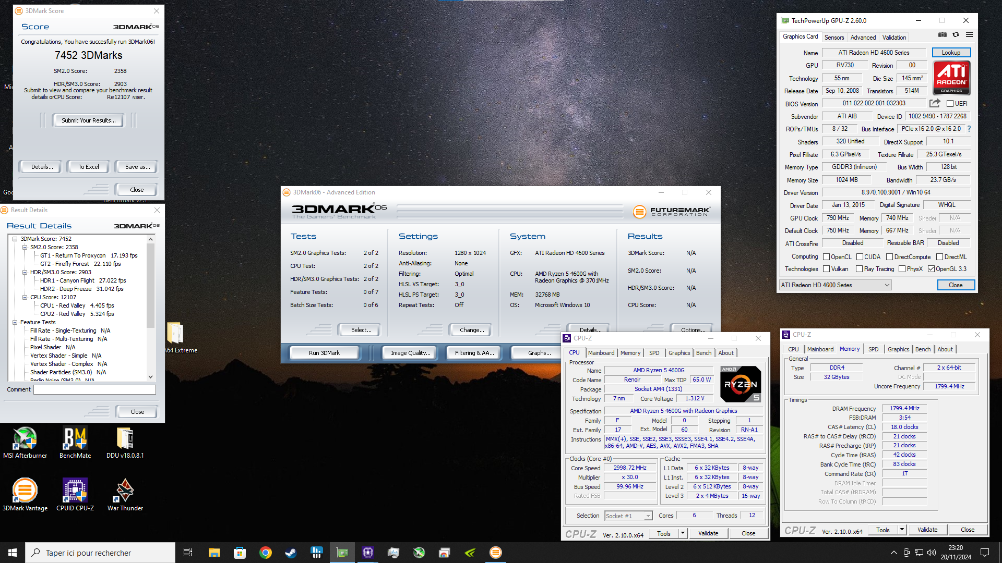Open the SPD tab in CPU-Z Memory window
Image resolution: width=1002 pixels, height=563 pixels.
[874, 349]
